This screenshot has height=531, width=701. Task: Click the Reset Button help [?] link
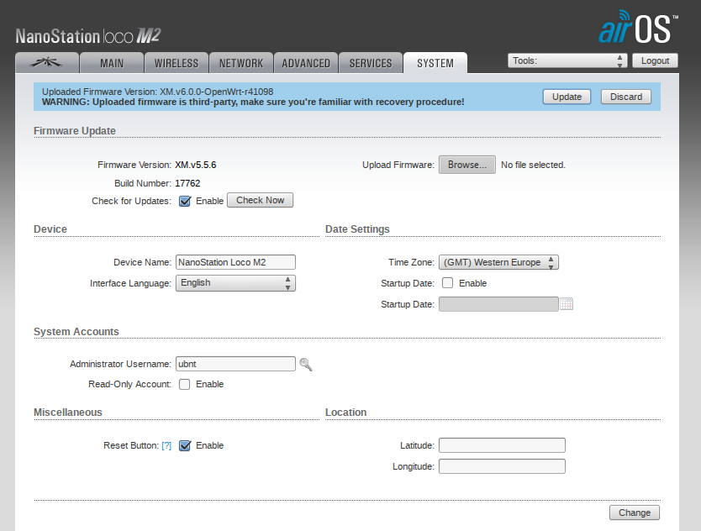[x=166, y=446]
